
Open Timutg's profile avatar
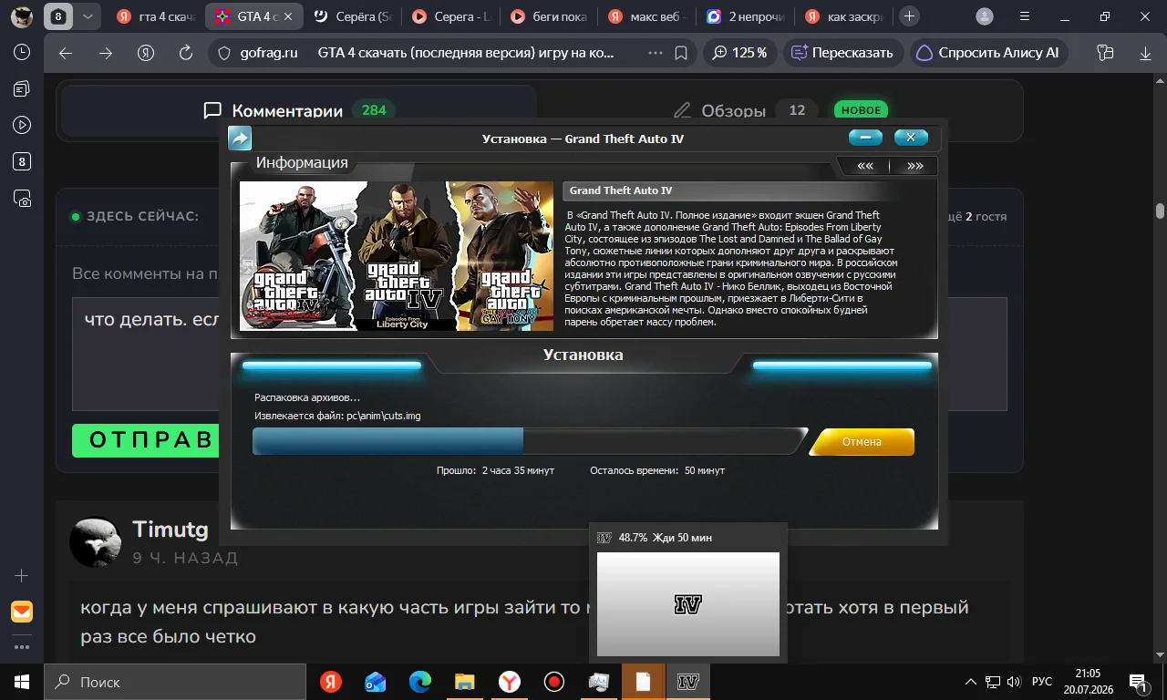[x=96, y=542]
